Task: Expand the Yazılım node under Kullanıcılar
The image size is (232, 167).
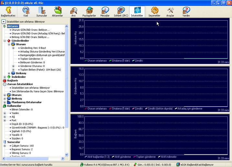Action: [x=5, y=113]
